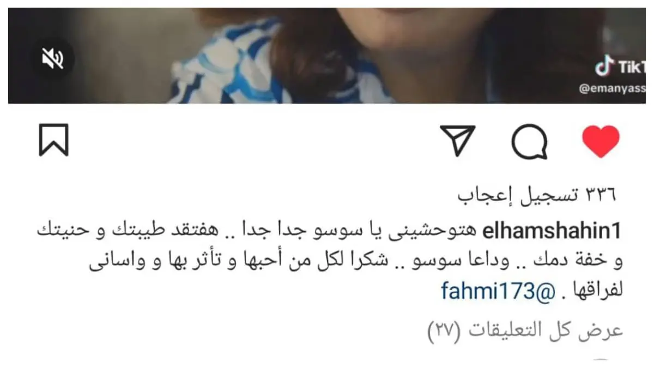Unlike the post via the red heart

pos(601,141)
